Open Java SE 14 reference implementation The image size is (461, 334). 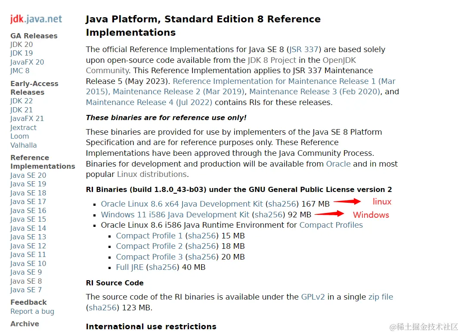click(28, 228)
